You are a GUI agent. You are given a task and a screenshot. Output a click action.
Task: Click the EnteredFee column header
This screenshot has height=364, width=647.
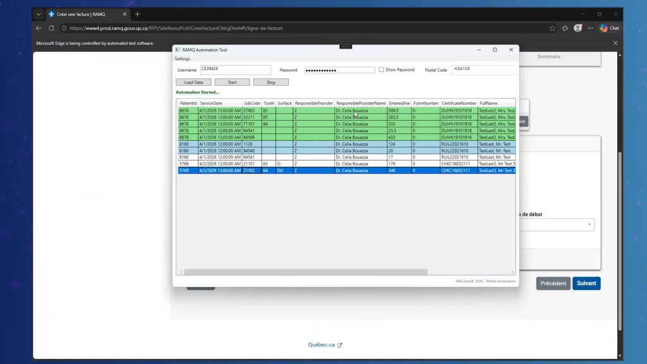[x=399, y=103]
